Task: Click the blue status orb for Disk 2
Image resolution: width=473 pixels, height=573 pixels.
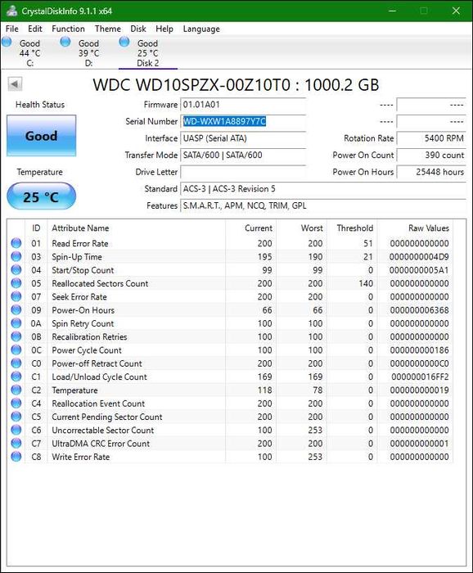Action: [124, 42]
